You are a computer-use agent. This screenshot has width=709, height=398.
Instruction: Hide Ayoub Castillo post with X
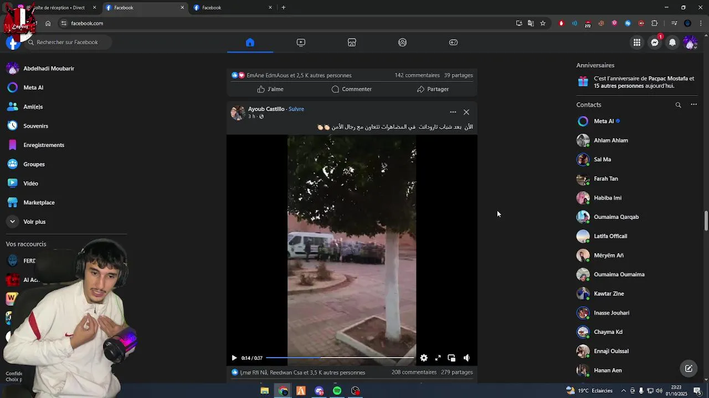click(466, 112)
